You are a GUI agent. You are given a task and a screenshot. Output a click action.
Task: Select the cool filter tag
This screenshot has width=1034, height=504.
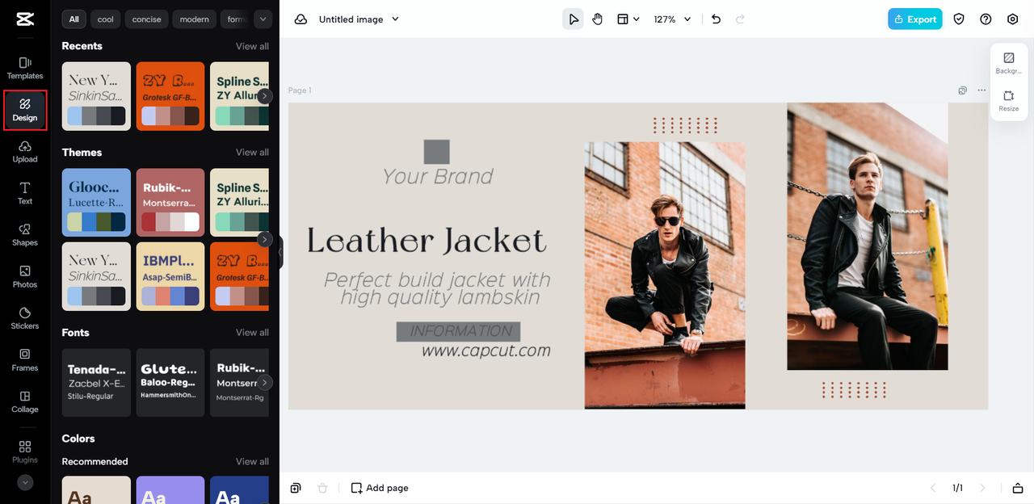(106, 19)
